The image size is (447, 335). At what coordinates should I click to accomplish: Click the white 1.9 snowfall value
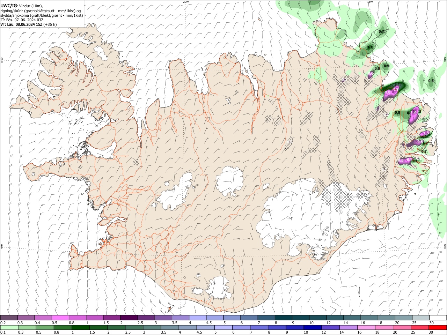[396, 90]
